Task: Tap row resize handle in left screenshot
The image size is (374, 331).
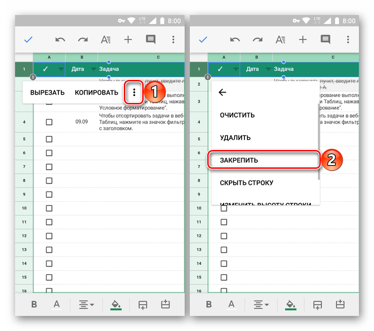Action: pyautogui.click(x=33, y=77)
